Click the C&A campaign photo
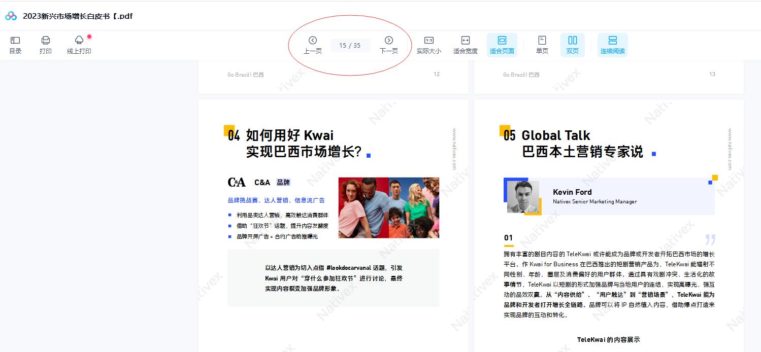The width and height of the screenshot is (761, 352). [388, 207]
